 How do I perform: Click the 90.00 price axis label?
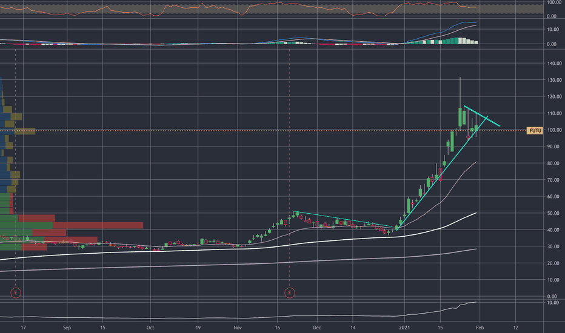tap(554, 147)
